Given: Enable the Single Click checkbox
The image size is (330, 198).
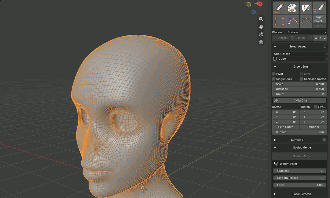Looking at the screenshot, I should point(274,79).
